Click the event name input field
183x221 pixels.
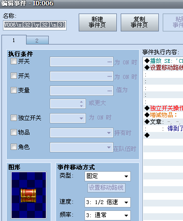pos(35,25)
